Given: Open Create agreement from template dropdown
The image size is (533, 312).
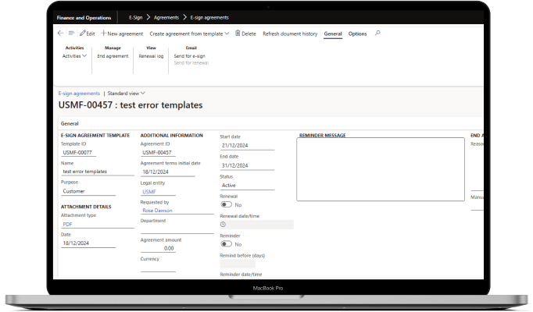Looking at the screenshot, I should pos(189,34).
